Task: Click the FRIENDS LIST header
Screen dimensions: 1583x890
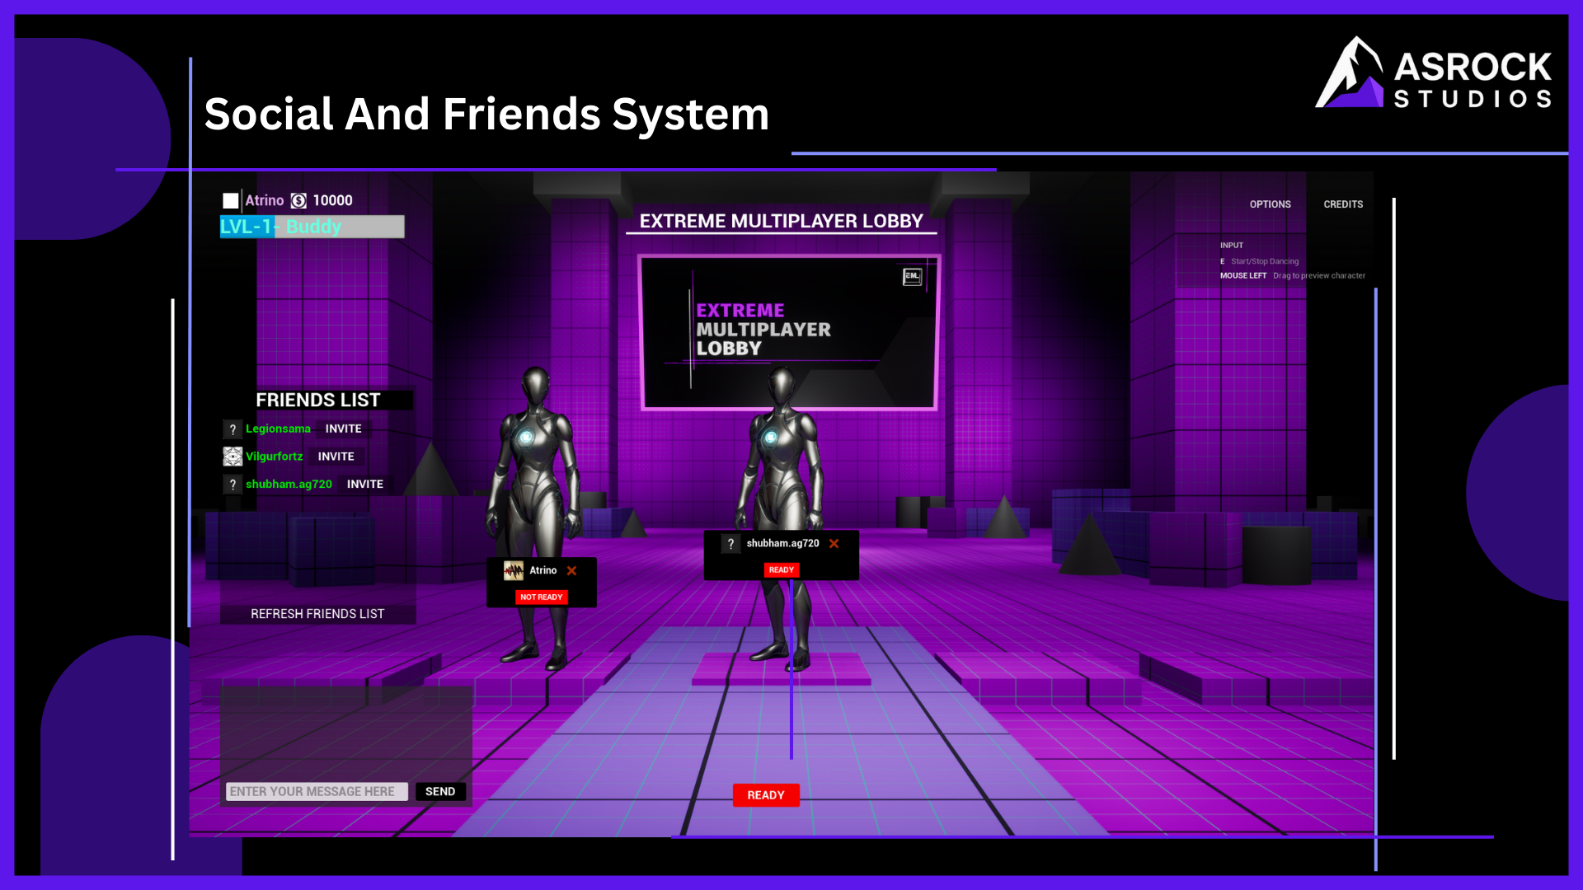Action: (x=318, y=400)
